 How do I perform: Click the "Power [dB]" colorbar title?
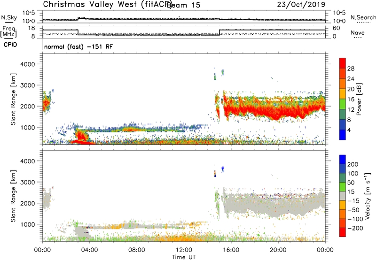[359, 99]
